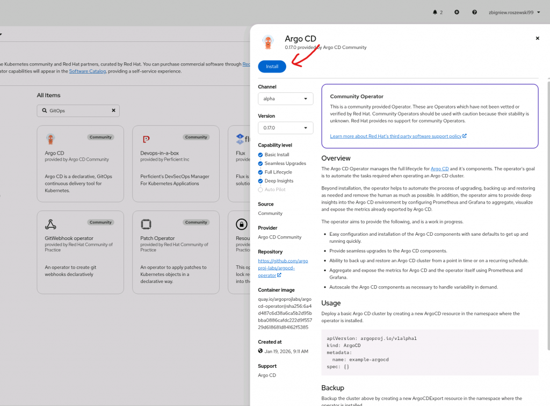Click the notifications bell icon
The height and width of the screenshot is (406, 550).
coord(435,12)
